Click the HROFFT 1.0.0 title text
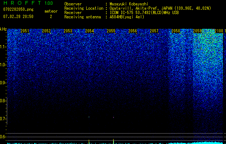The height and width of the screenshot is (144, 226). click(28, 3)
